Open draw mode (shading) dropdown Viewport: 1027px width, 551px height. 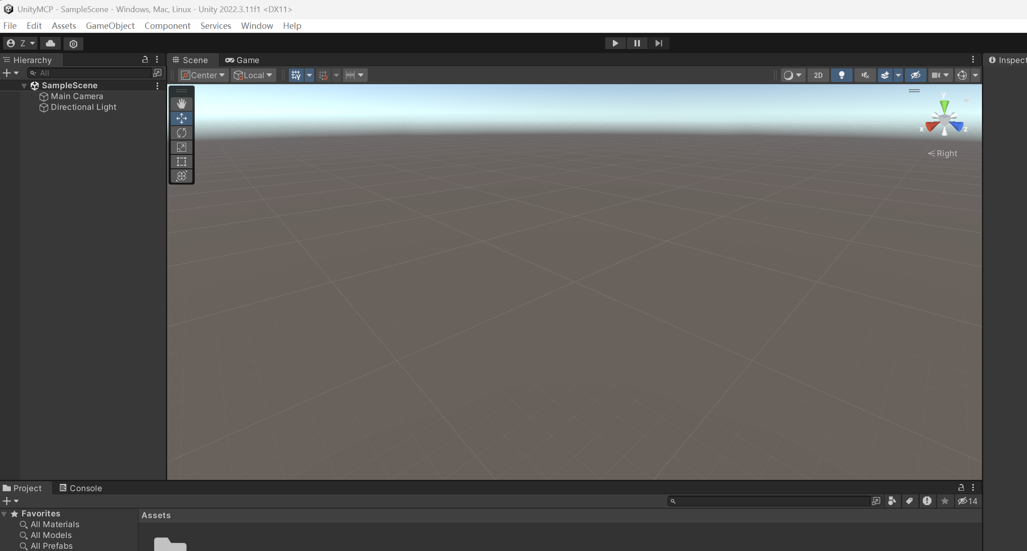point(793,75)
